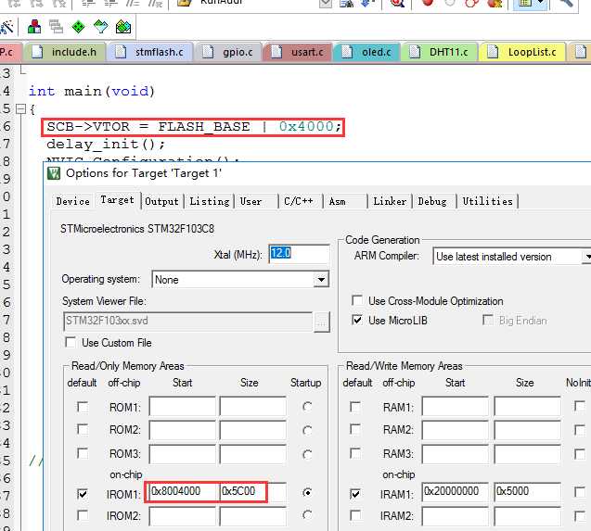Click the Select Software Packs icon
The image size is (591, 531).
pos(101,27)
